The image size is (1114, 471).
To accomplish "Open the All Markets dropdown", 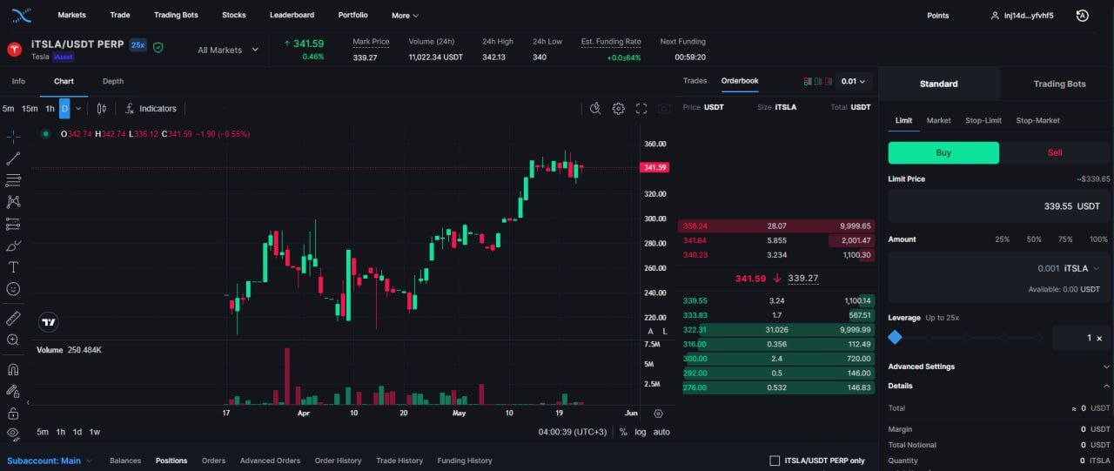I will [x=228, y=50].
